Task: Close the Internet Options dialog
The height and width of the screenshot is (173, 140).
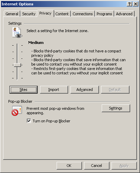Action: pyautogui.click(x=136, y=4)
